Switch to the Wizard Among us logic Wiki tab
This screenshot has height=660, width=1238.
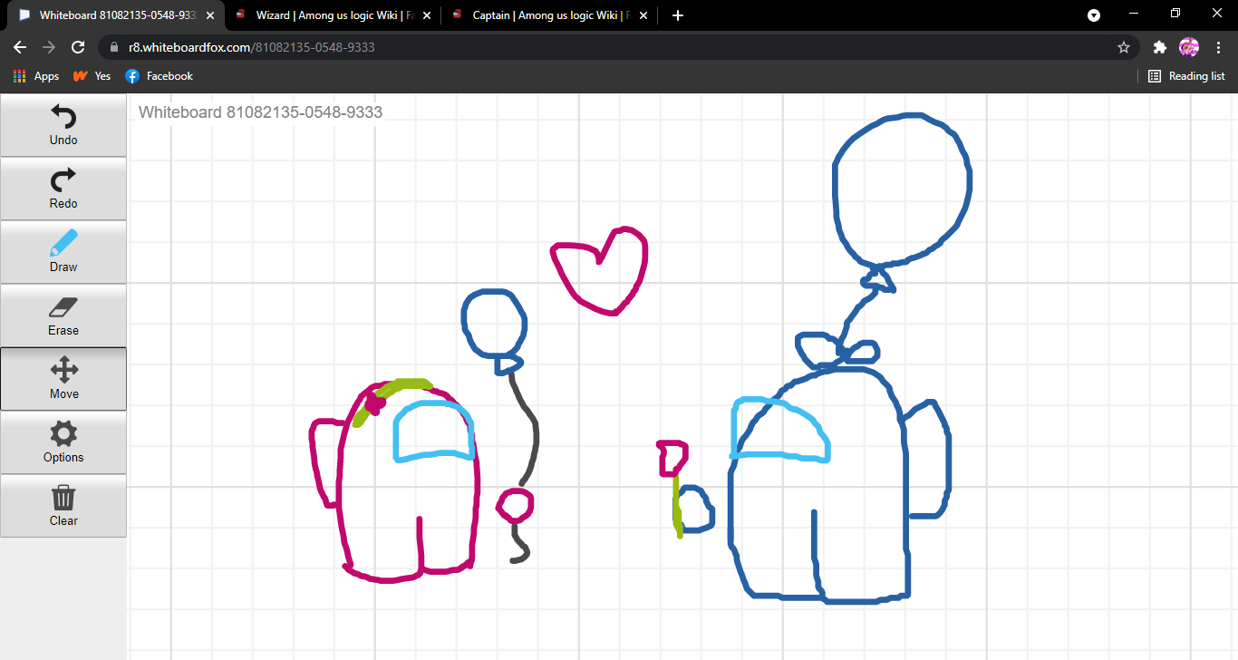pyautogui.click(x=331, y=15)
